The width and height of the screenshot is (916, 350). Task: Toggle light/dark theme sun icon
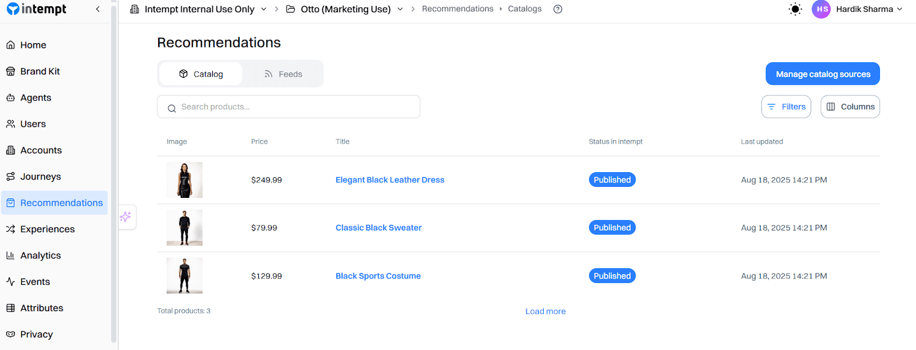tap(795, 9)
